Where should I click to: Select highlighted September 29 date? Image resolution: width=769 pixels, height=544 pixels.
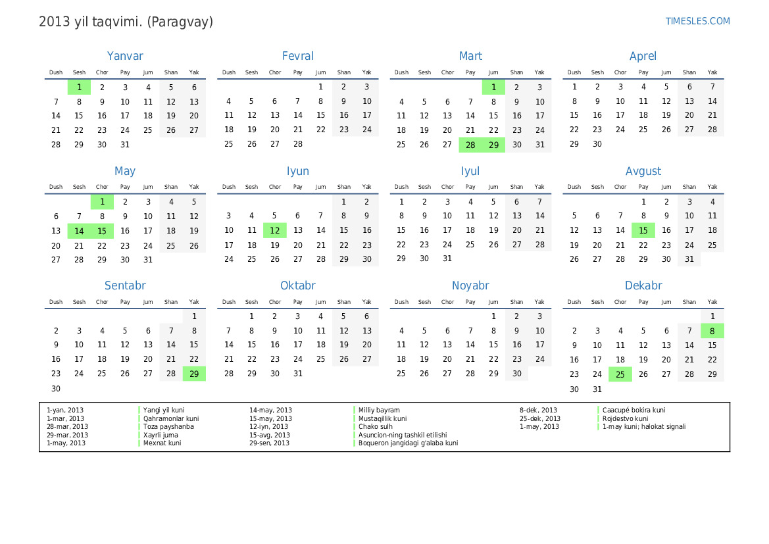click(194, 374)
